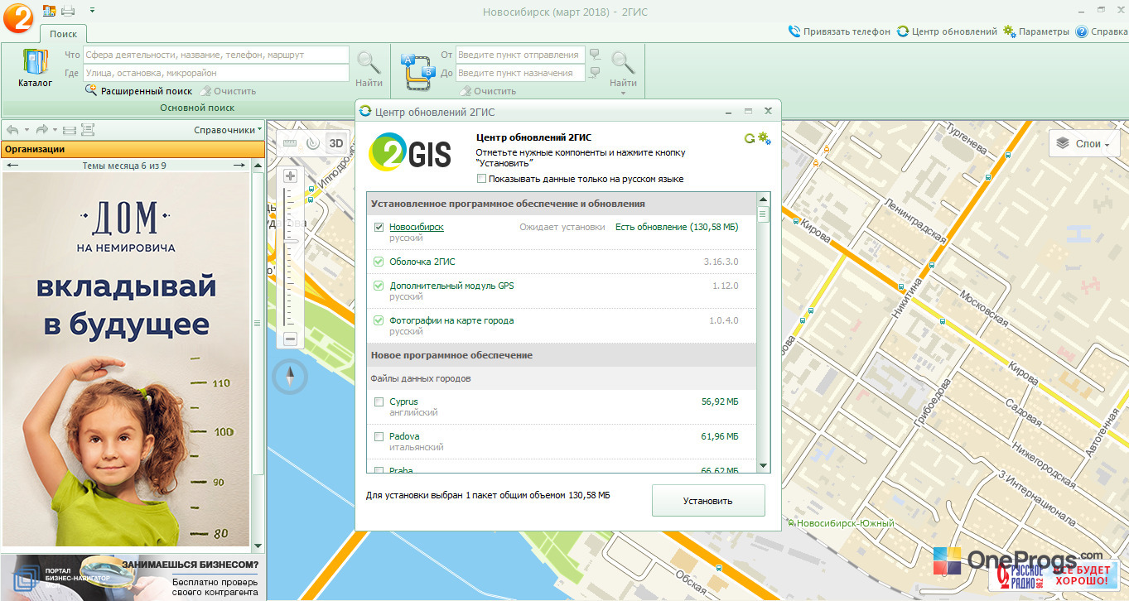Click the radius search tool on map
This screenshot has height=601, width=1129.
(x=312, y=142)
